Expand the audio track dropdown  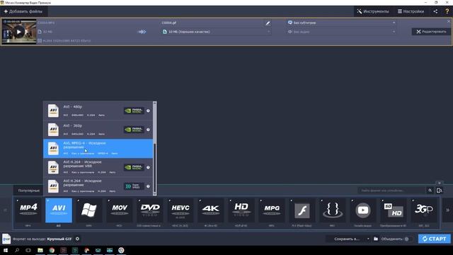pos(341,32)
